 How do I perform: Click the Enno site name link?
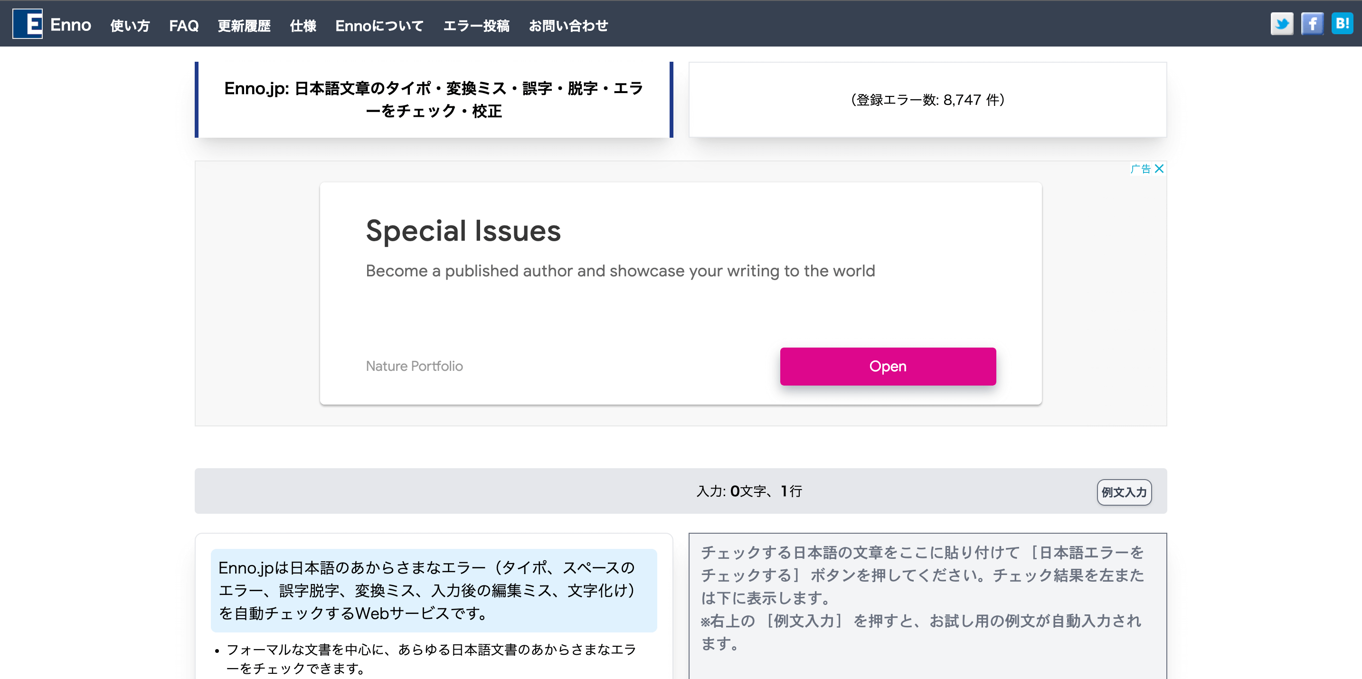70,24
